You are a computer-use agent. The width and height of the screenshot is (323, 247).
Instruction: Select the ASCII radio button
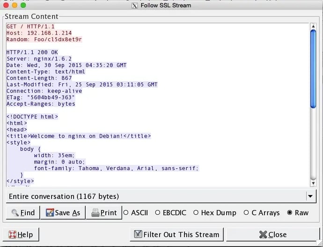pyautogui.click(x=126, y=212)
